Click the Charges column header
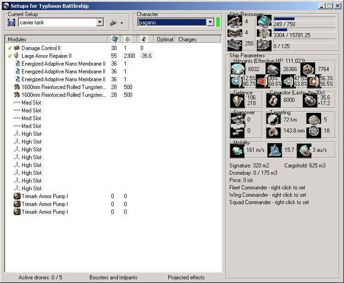 click(187, 39)
